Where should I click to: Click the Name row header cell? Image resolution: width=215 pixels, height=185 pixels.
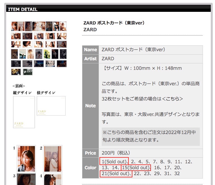90,50
